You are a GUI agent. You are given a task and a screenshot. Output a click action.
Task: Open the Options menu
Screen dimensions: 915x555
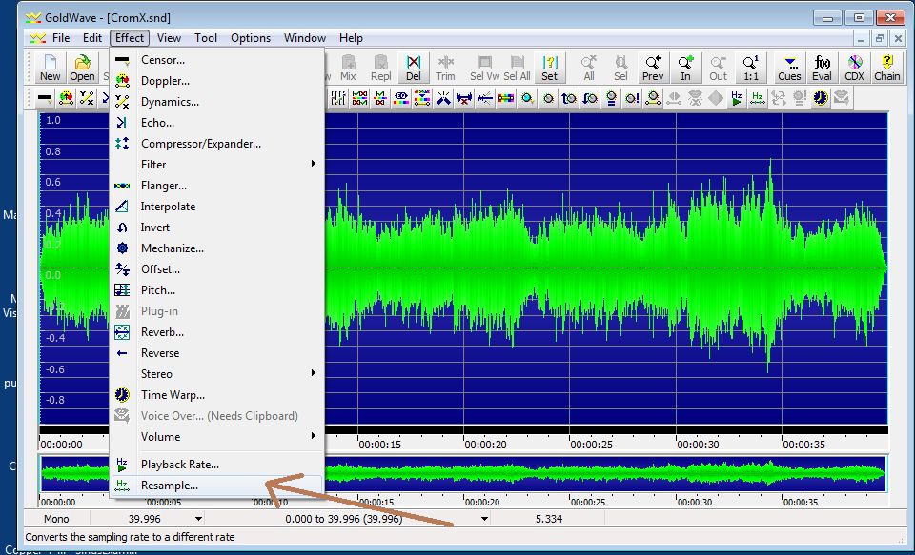click(251, 38)
